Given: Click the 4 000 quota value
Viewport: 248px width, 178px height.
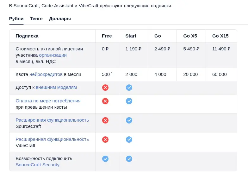Looking at the screenshot, I should [x=160, y=74].
